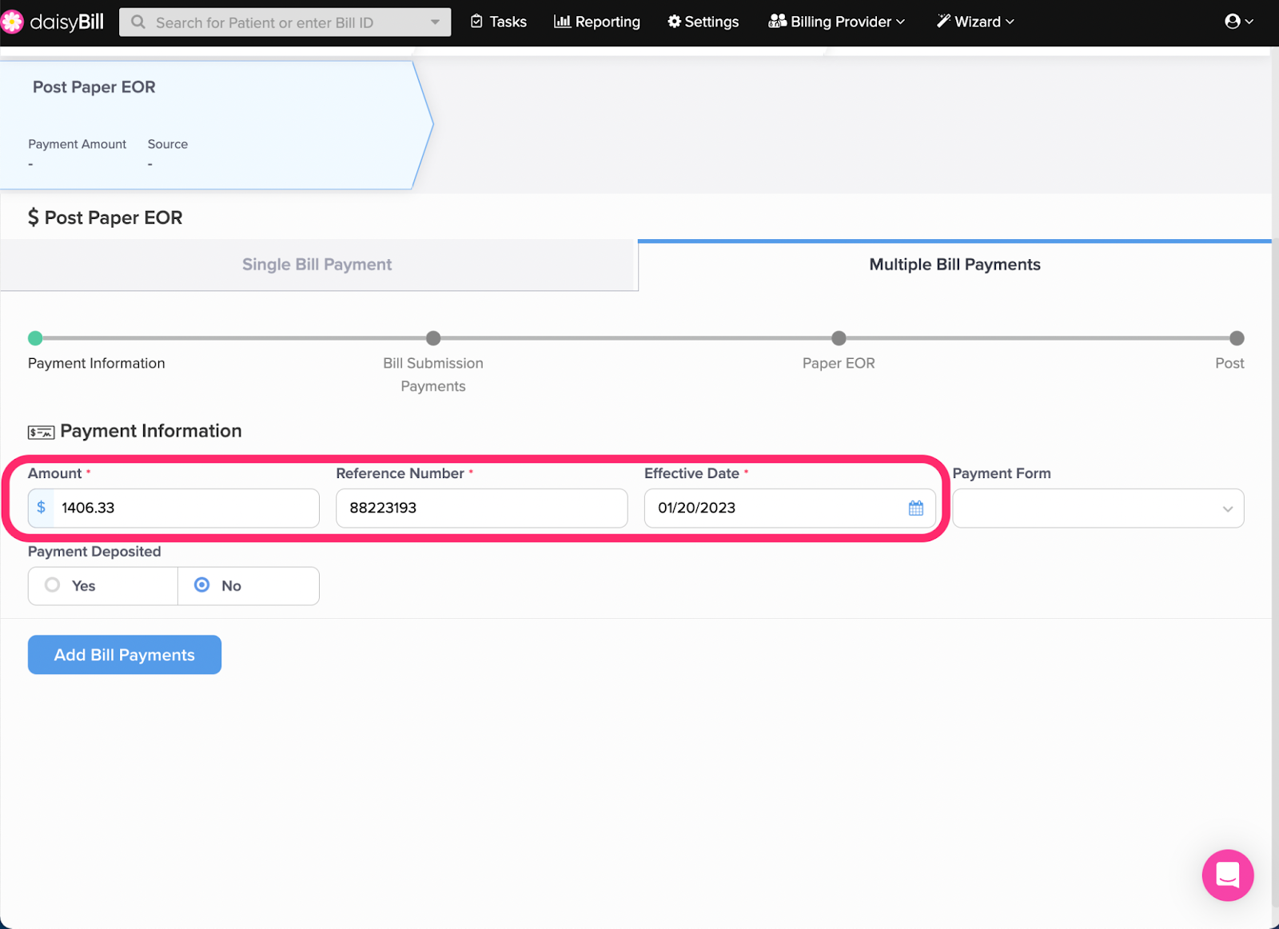Click the user account icon
Image resolution: width=1279 pixels, height=929 pixels.
(x=1233, y=21)
